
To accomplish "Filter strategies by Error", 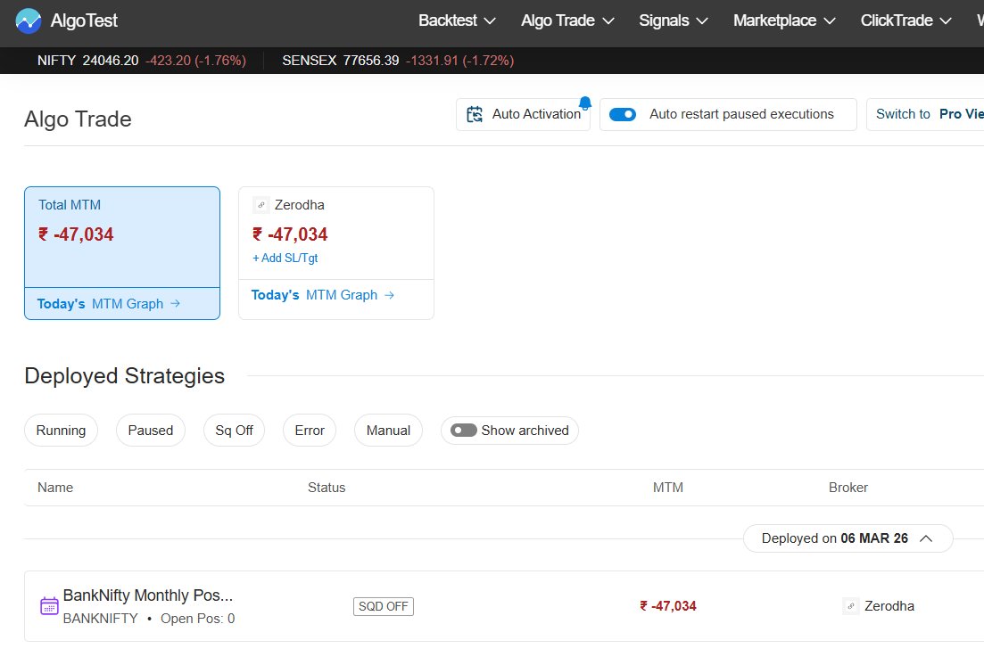I will [310, 431].
